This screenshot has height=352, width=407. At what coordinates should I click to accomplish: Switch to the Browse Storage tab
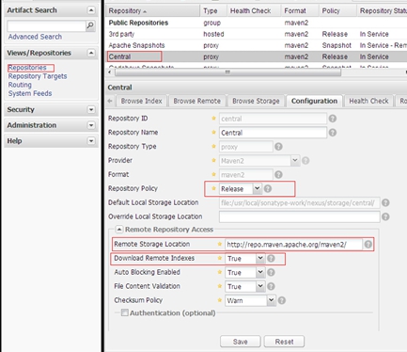pos(256,101)
